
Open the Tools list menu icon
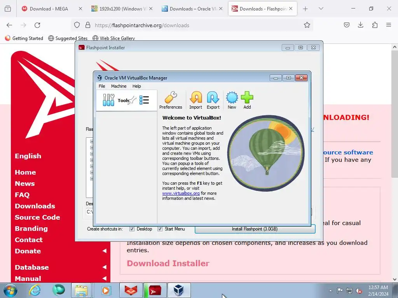[x=144, y=100]
